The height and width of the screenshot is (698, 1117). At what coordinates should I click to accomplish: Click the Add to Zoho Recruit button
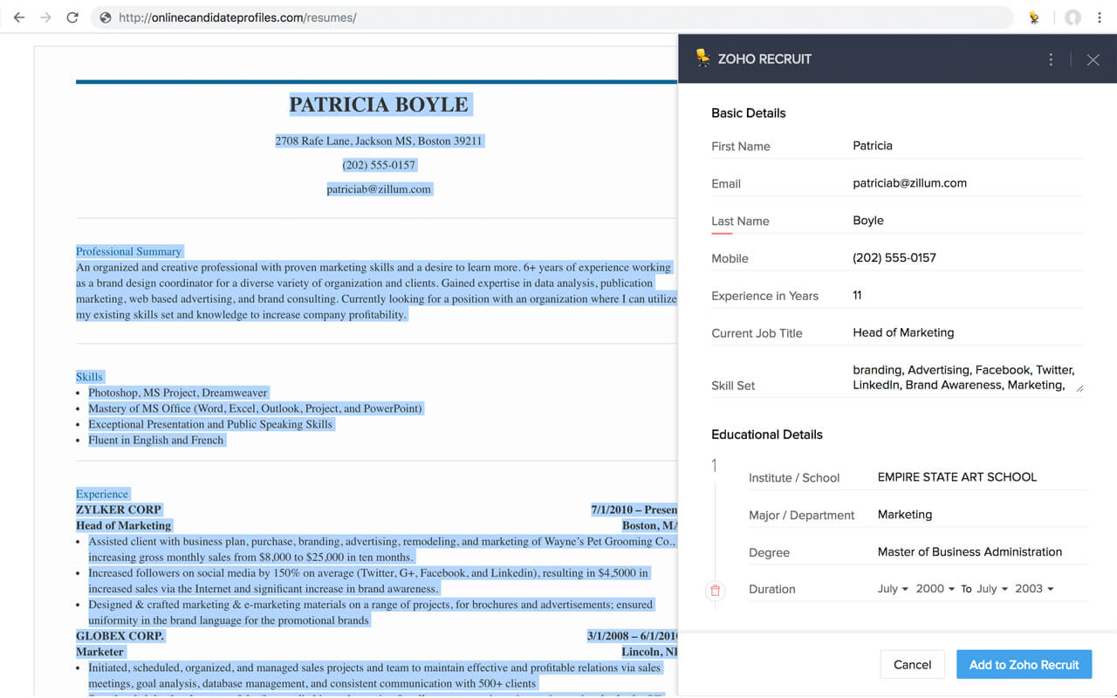point(1024,664)
